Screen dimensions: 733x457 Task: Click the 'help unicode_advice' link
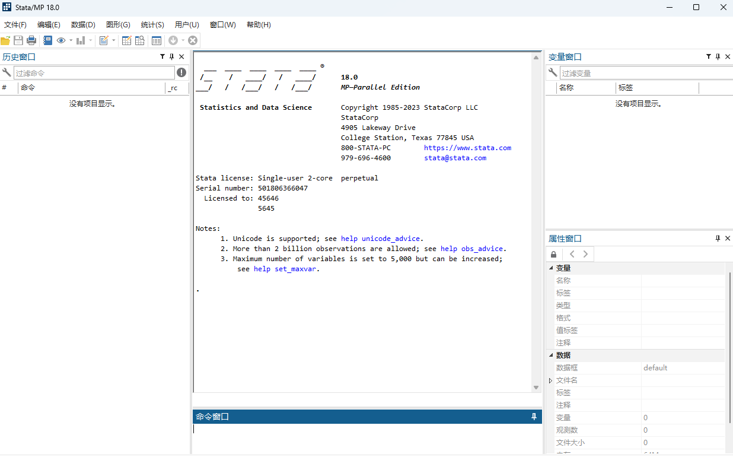click(380, 239)
